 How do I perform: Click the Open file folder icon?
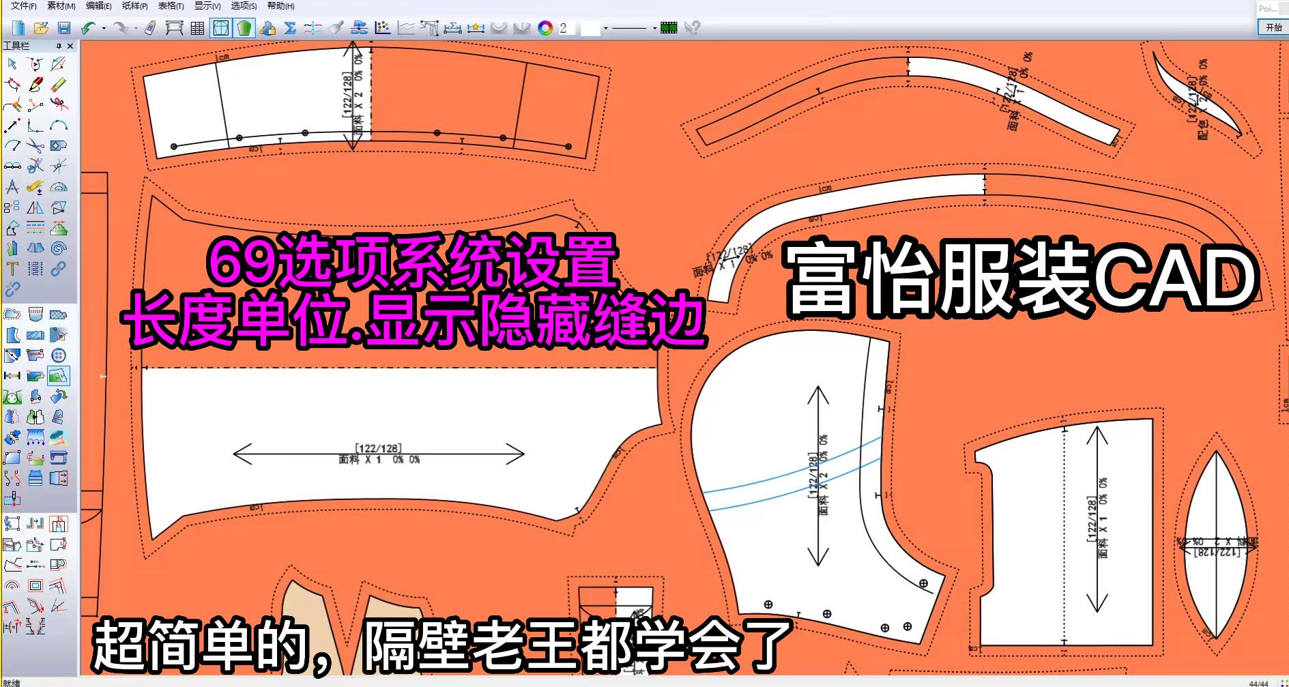(x=41, y=28)
